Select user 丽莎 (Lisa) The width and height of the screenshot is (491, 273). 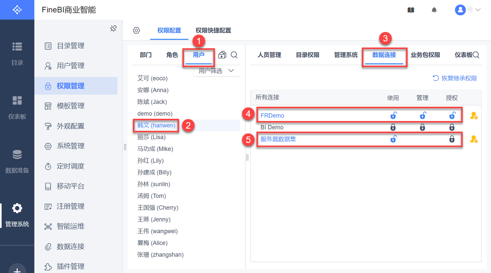point(151,137)
